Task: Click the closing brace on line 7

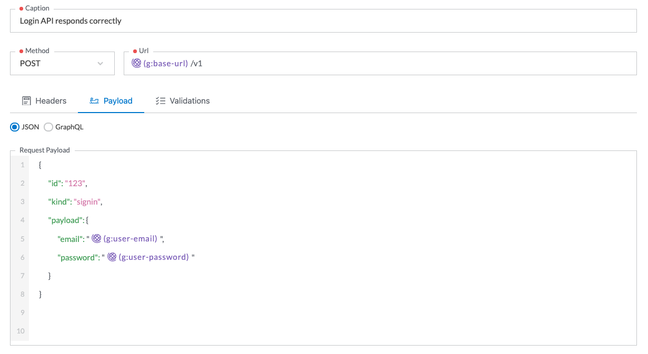Action: 49,276
